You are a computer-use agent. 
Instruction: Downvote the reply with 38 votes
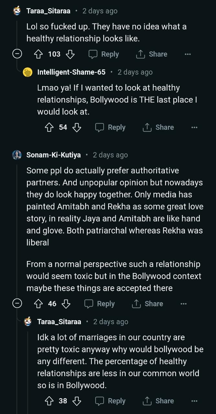[x=77, y=401]
